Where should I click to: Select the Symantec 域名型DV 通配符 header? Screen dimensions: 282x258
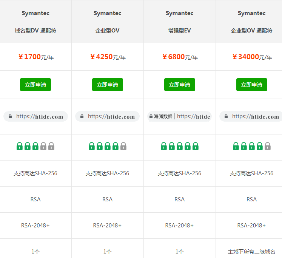[x=35, y=22]
